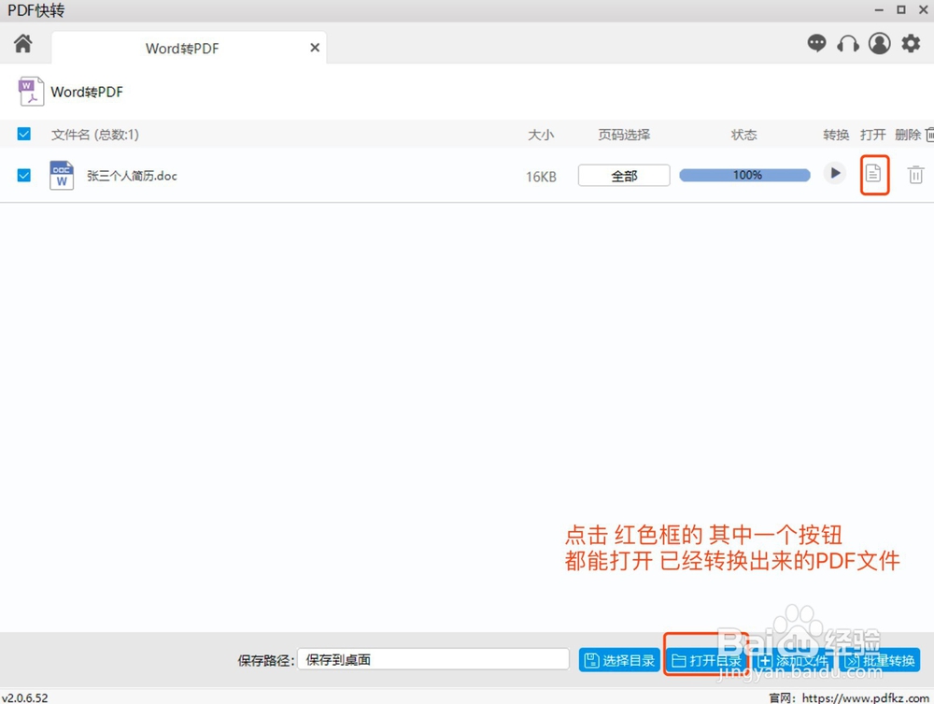The image size is (934, 704).
Task: Close the Word转PDF tab
Action: pyautogui.click(x=315, y=48)
